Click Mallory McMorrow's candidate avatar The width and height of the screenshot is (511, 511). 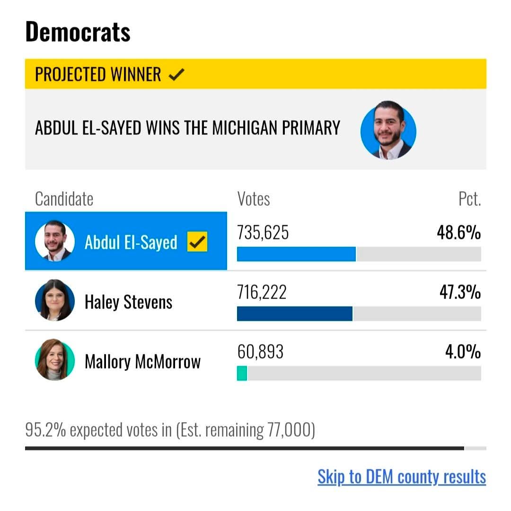[x=55, y=360]
